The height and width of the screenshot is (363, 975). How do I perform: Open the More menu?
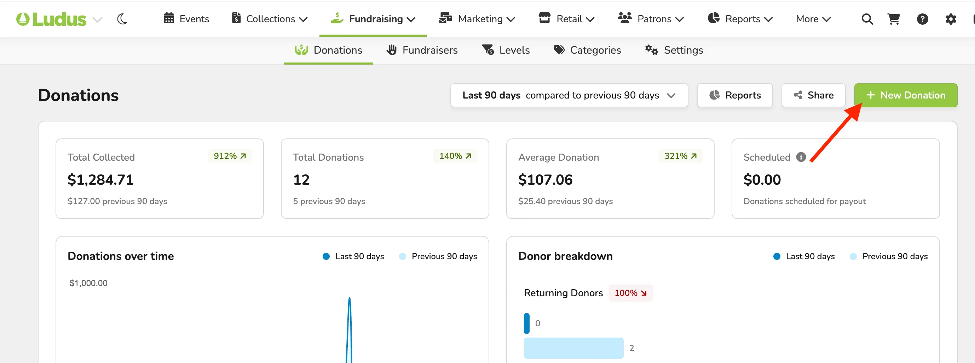point(813,19)
